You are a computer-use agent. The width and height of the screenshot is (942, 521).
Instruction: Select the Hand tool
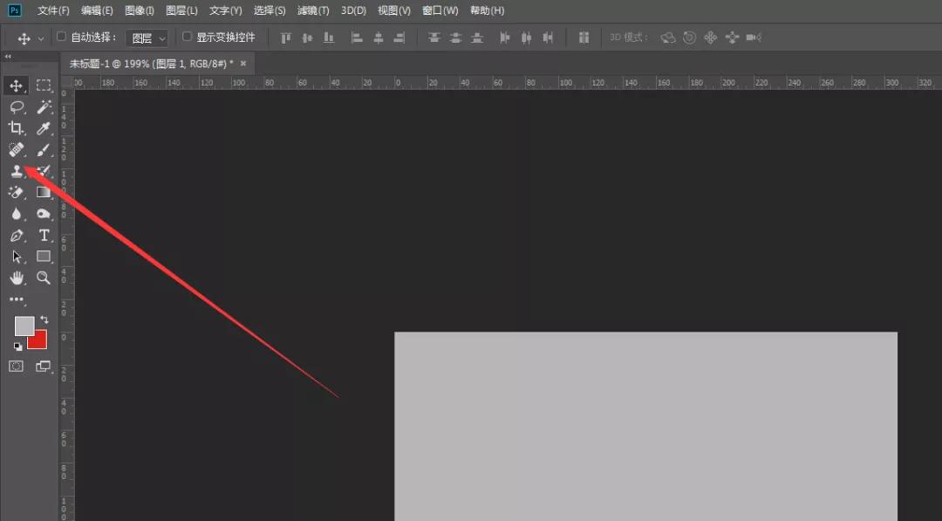[17, 278]
